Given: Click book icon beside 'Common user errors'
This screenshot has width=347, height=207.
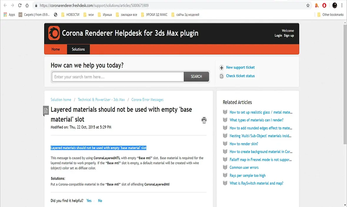Looking at the screenshot, I should (225, 167).
